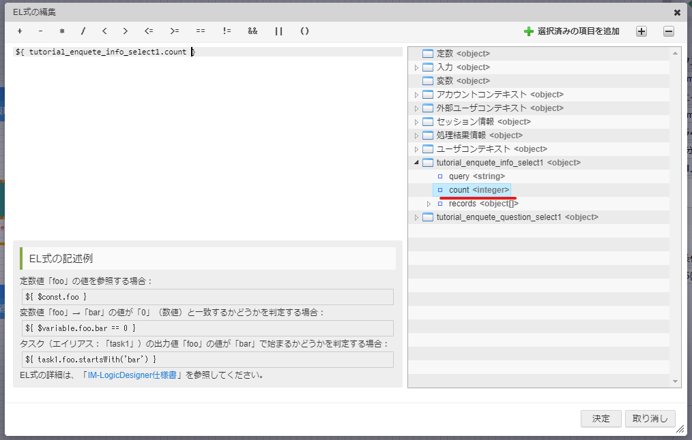
Task: Click the dialog resize grip corner
Action: coord(680,428)
